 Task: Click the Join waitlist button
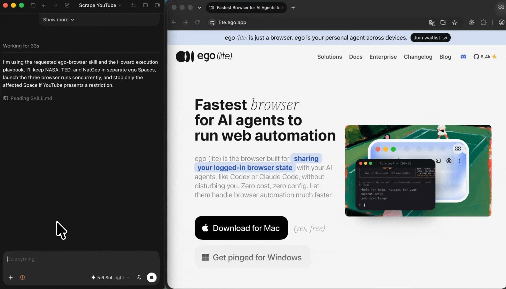click(430, 38)
